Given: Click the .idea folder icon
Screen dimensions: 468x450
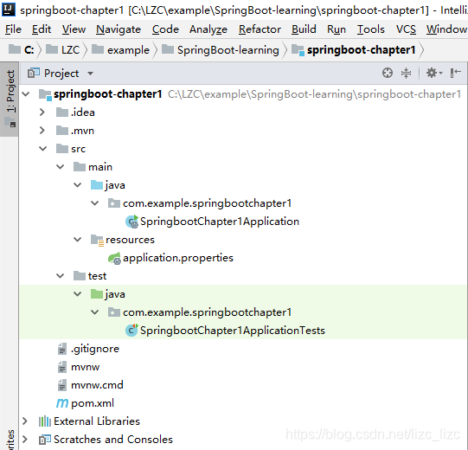Looking at the screenshot, I should click(62, 112).
